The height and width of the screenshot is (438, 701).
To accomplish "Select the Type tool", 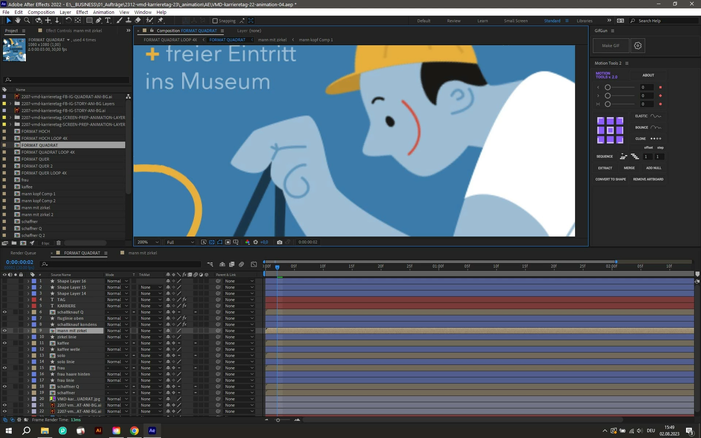I will [108, 20].
